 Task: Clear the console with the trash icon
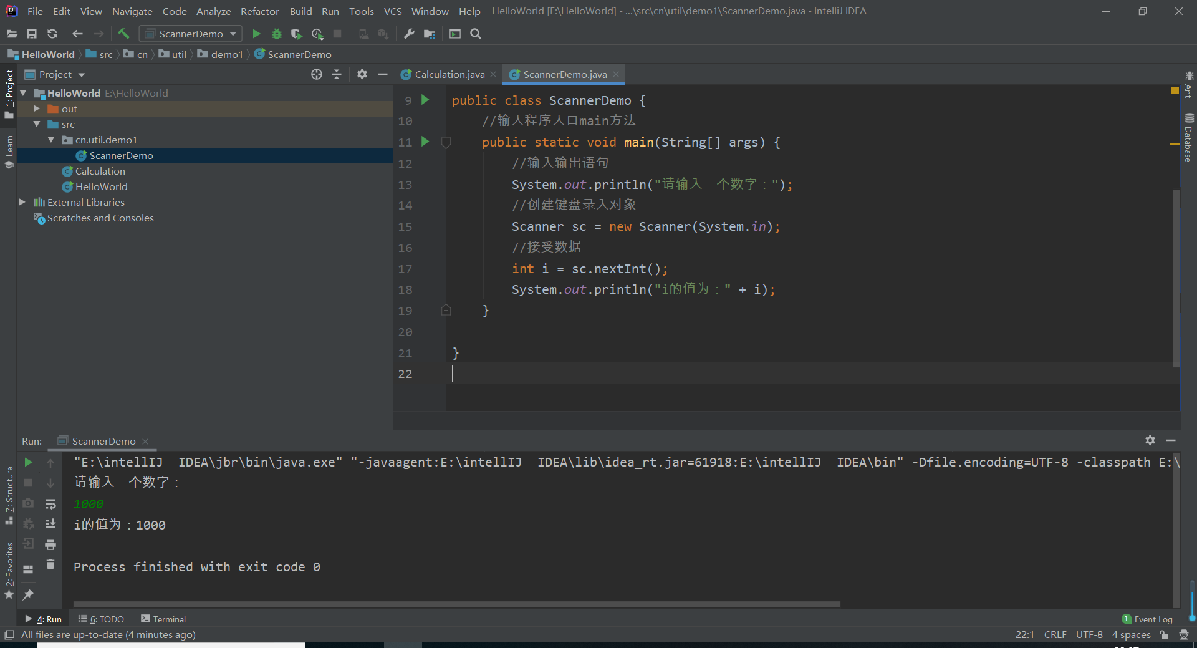50,564
